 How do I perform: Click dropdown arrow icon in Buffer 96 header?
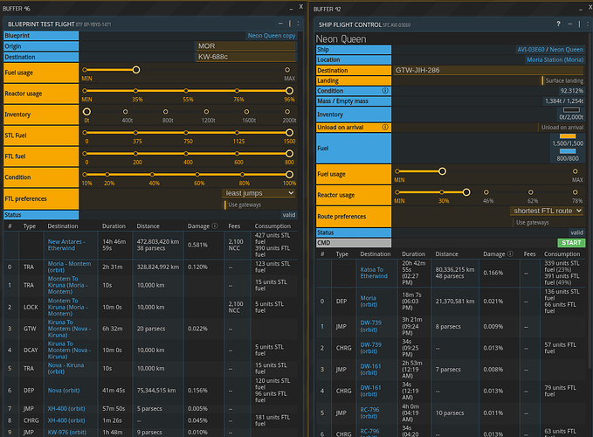click(x=290, y=8)
